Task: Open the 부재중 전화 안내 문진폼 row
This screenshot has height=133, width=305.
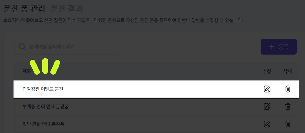Action: click(x=156, y=107)
